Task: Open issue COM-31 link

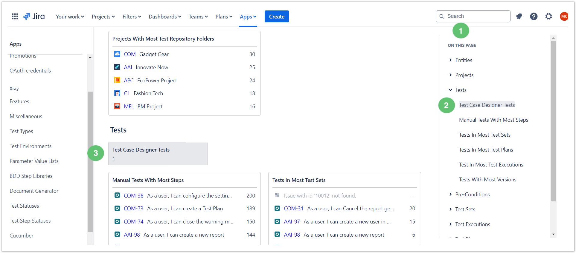Action: tap(294, 208)
